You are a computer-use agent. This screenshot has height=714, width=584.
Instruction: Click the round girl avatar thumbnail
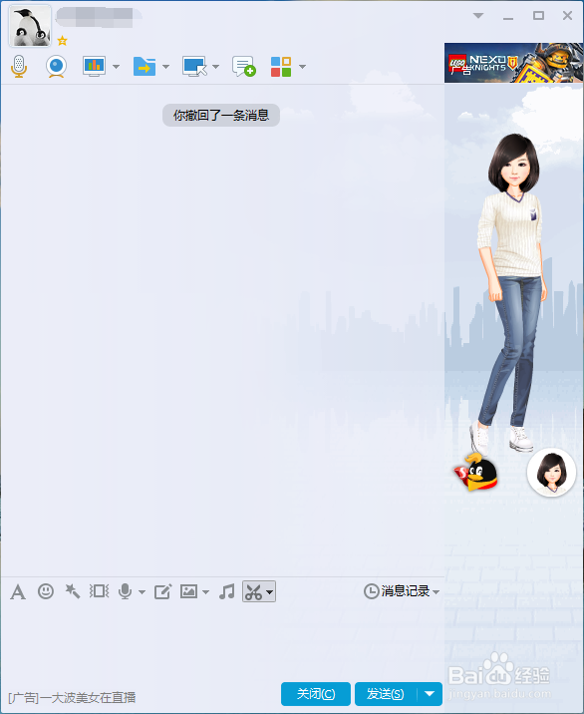pos(552,473)
